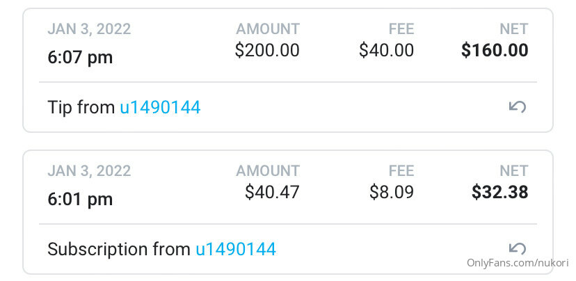Screen dimensions: 576x281
Task: Click the 6:01 pm timestamp
Action: [x=80, y=200]
